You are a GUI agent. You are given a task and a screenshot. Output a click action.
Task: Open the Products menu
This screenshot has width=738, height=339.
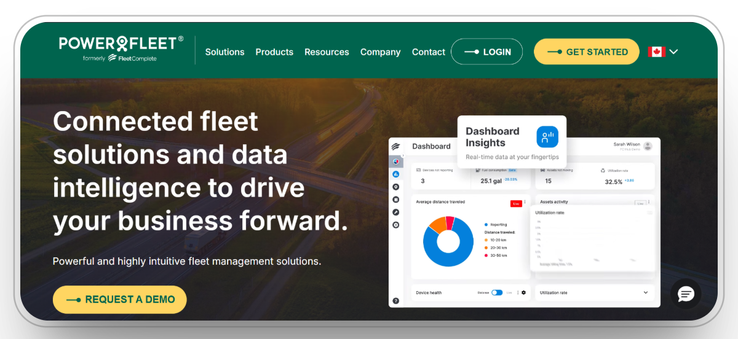click(x=274, y=52)
